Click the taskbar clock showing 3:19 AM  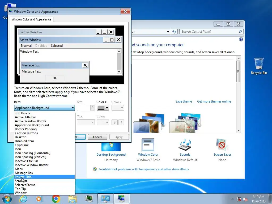[x=258, y=199]
